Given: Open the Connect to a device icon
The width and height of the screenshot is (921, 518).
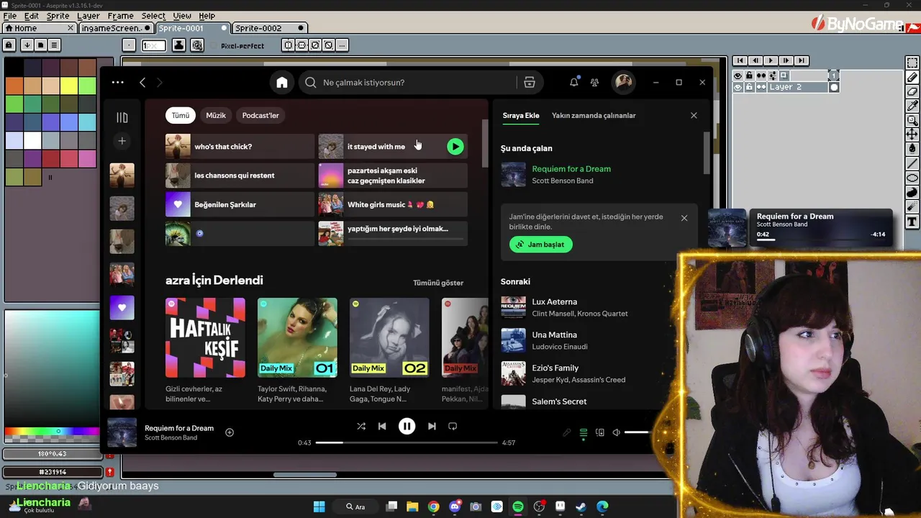Looking at the screenshot, I should [x=600, y=432].
